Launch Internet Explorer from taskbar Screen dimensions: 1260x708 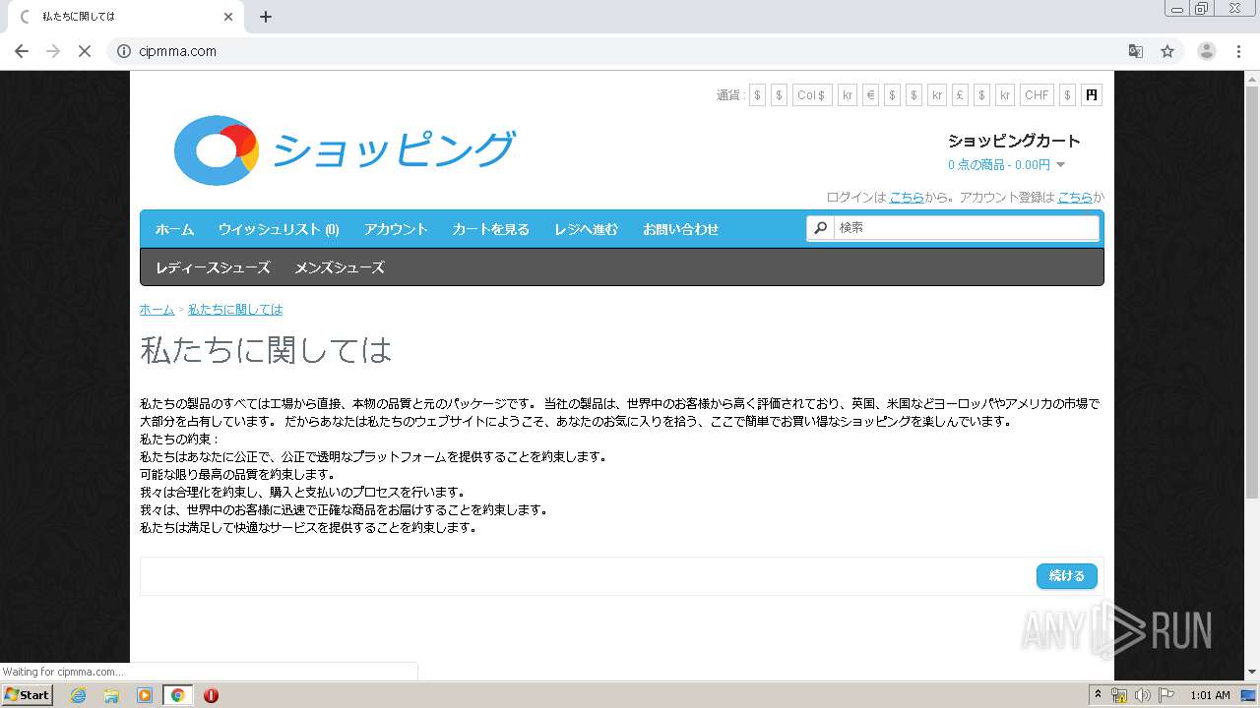tap(78, 695)
